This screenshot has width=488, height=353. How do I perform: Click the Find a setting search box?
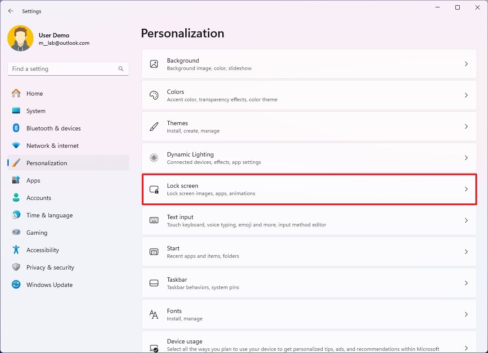tap(68, 69)
